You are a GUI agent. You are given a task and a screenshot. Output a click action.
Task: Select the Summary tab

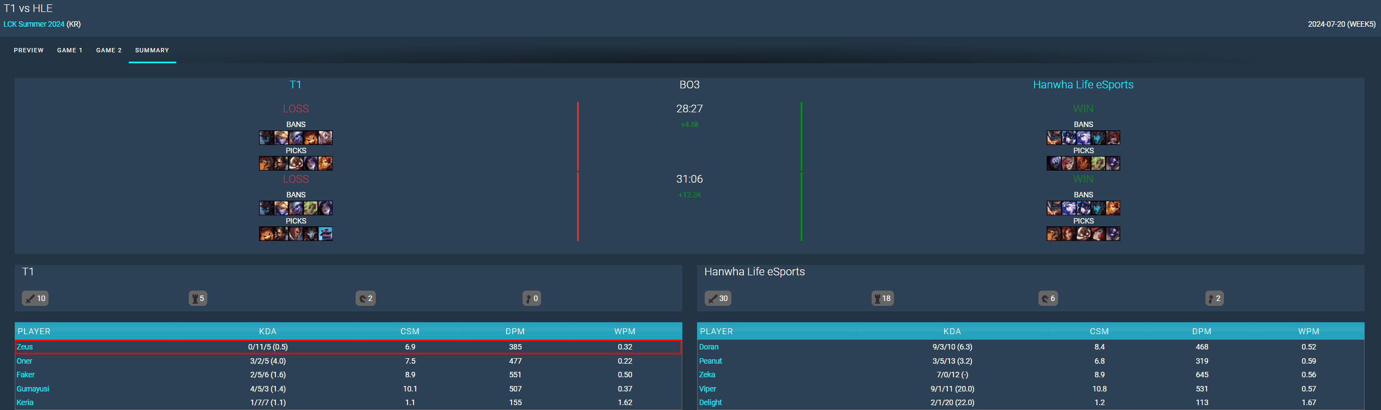152,50
